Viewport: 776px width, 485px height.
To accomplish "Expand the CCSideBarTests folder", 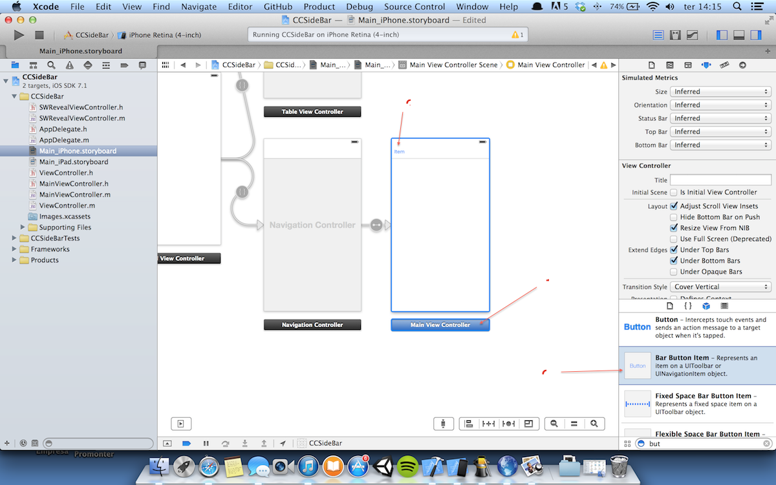I will 15,238.
